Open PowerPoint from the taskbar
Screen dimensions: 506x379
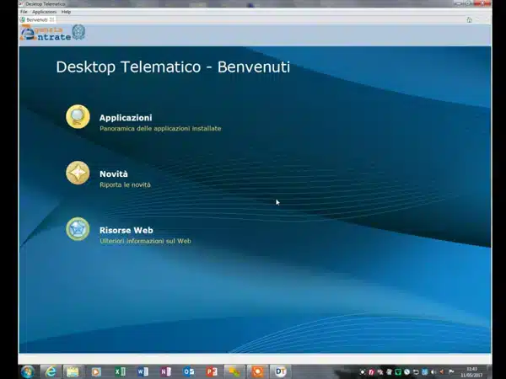(212, 371)
